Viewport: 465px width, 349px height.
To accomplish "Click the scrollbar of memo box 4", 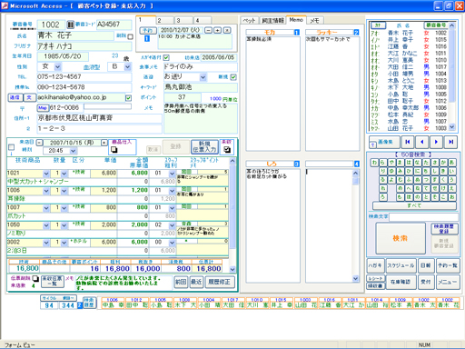I will tap(356, 225).
